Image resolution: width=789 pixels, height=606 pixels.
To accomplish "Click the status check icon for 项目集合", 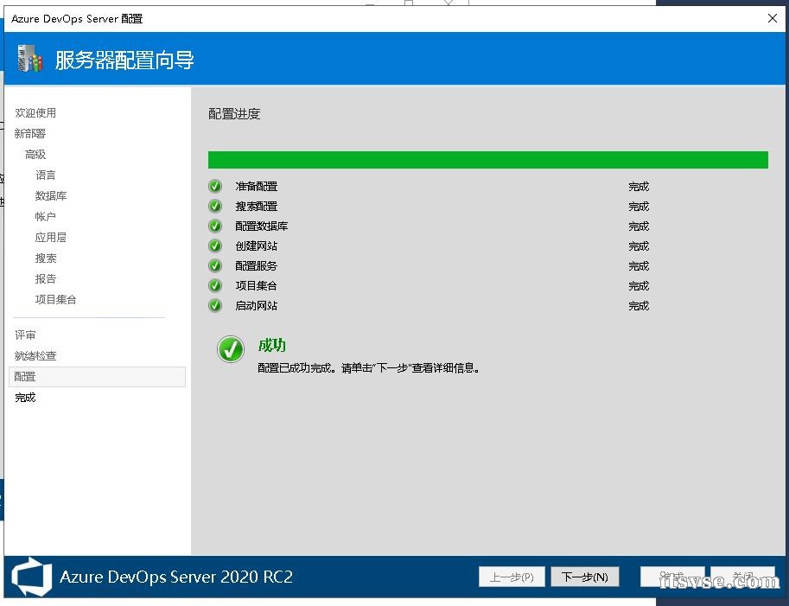I will pos(215,285).
